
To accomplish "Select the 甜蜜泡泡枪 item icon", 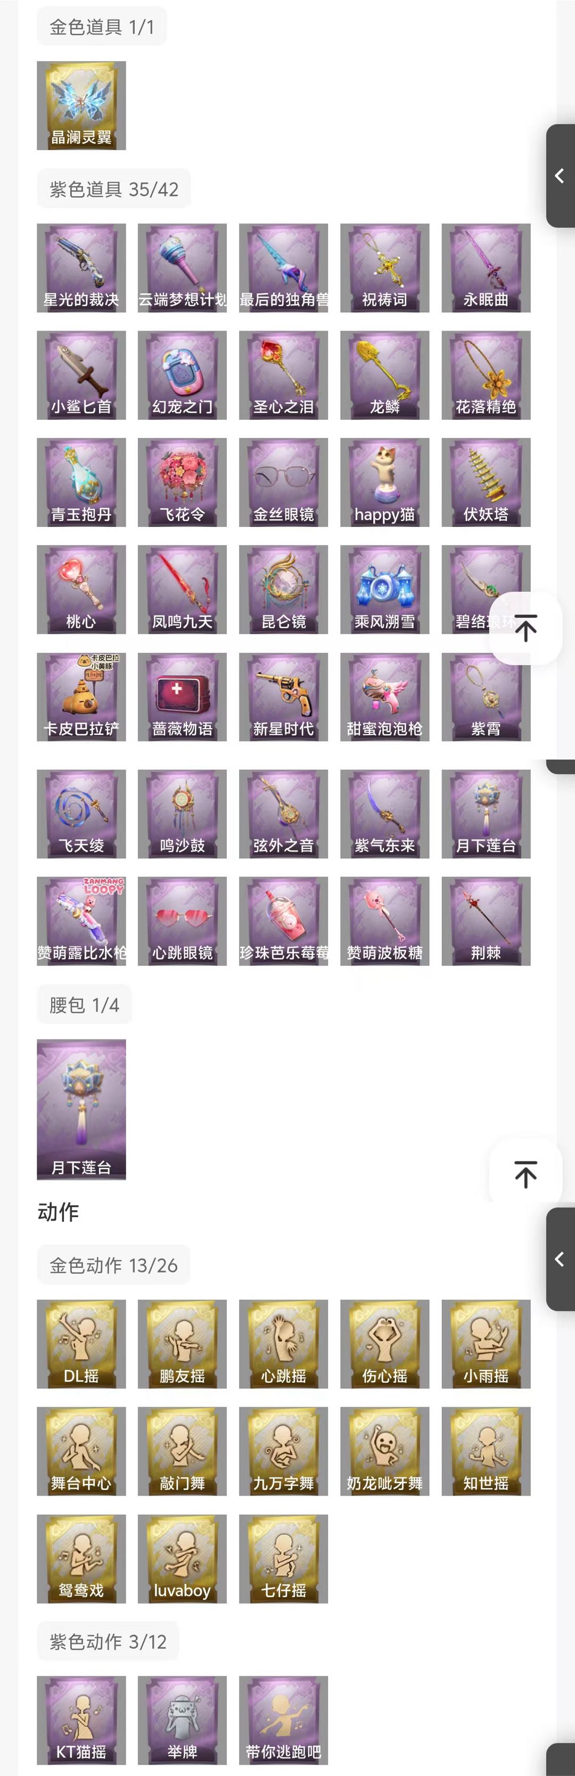I will (x=385, y=697).
